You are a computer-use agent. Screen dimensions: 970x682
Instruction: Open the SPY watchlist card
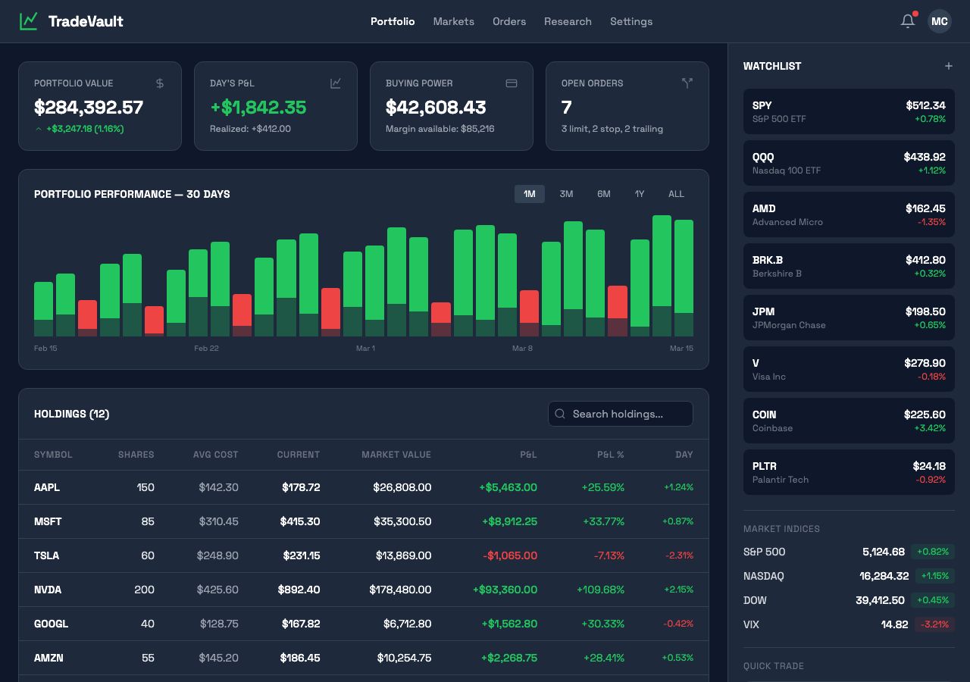[x=849, y=111]
